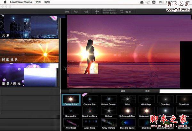Choose the Glint Rays flare element
Viewport: 192px width, 131px height.
(x=146, y=99)
